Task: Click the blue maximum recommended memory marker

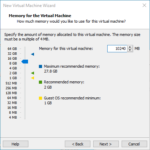Action: (x=33, y=54)
